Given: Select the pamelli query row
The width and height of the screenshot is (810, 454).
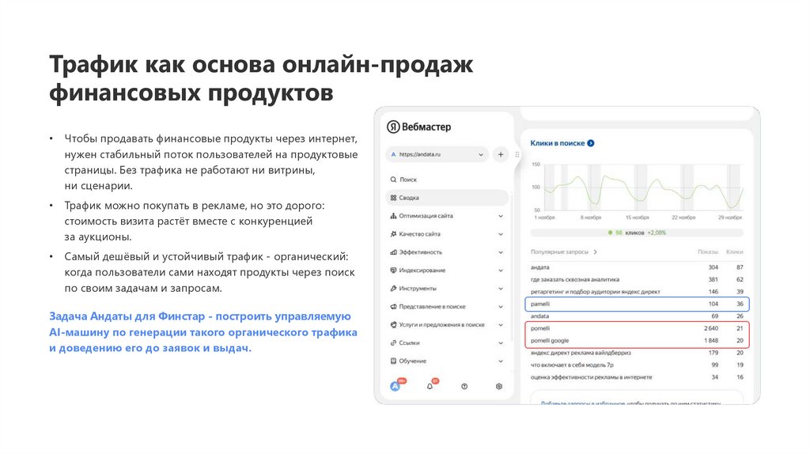Looking at the screenshot, I should coord(637,305).
